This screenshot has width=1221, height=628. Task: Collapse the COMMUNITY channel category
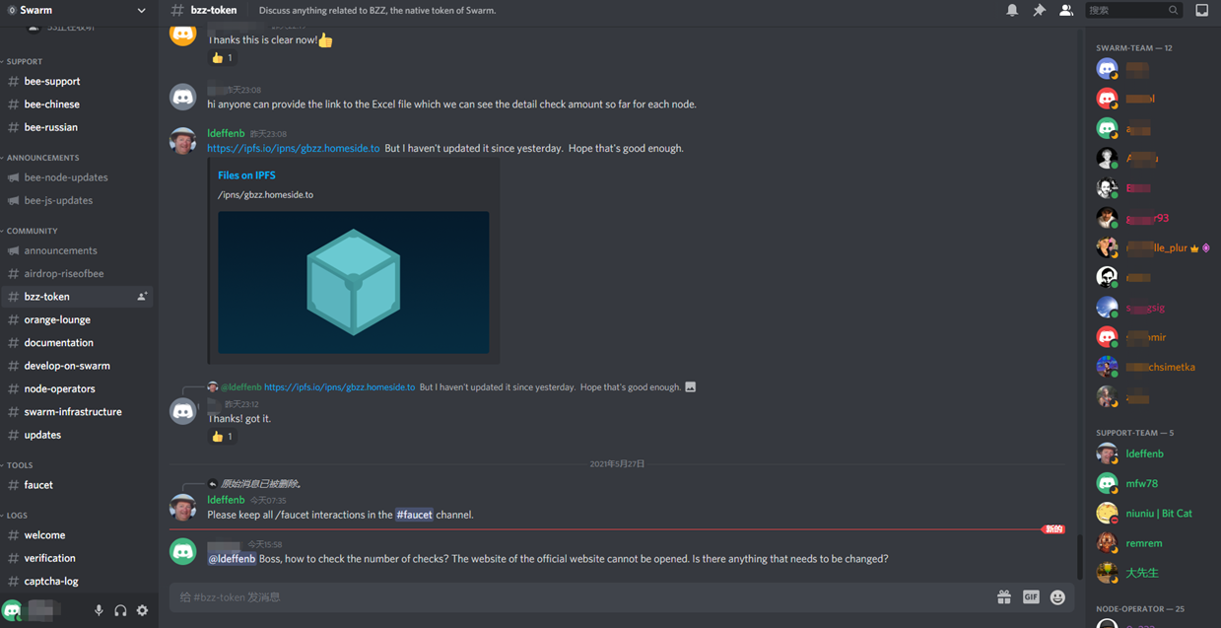30,231
